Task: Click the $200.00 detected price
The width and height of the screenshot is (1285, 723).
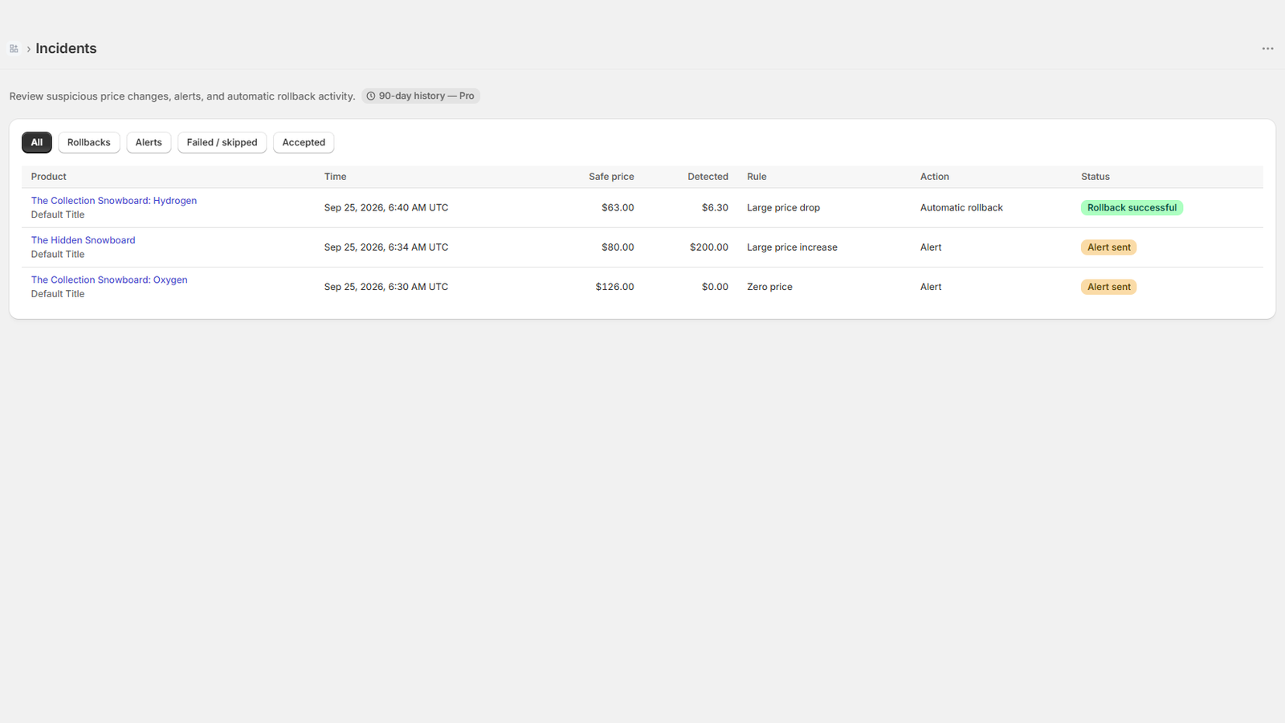Action: pos(709,247)
